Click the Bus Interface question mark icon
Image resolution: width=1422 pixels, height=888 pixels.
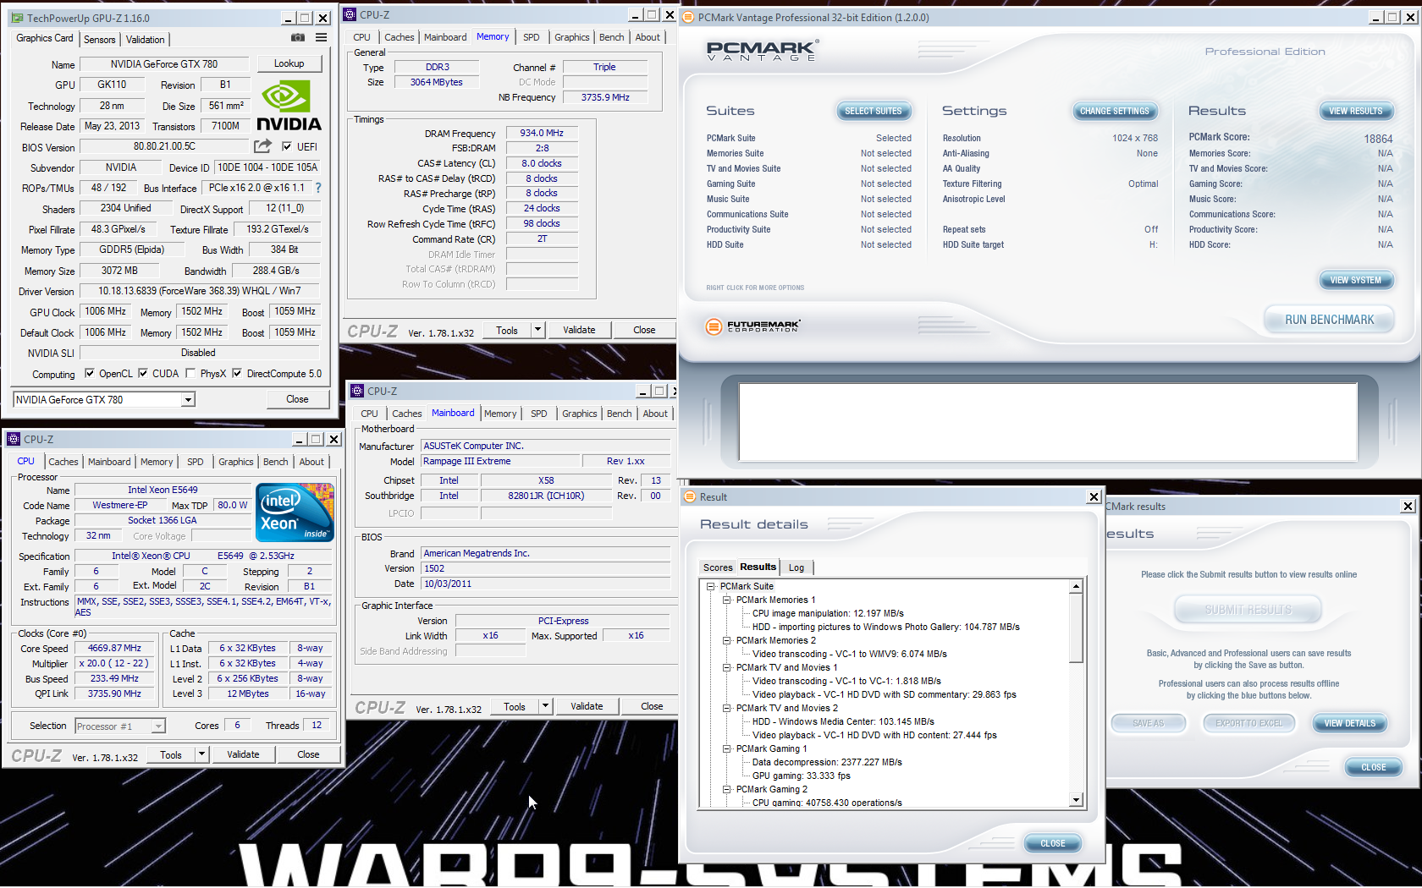(x=318, y=188)
